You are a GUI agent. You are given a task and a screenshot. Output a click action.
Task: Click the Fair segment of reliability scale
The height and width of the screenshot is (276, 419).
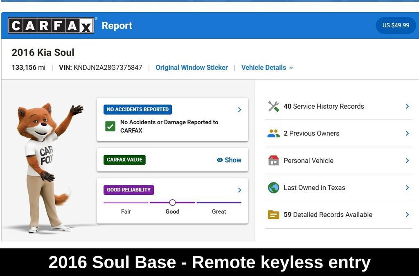coord(126,203)
